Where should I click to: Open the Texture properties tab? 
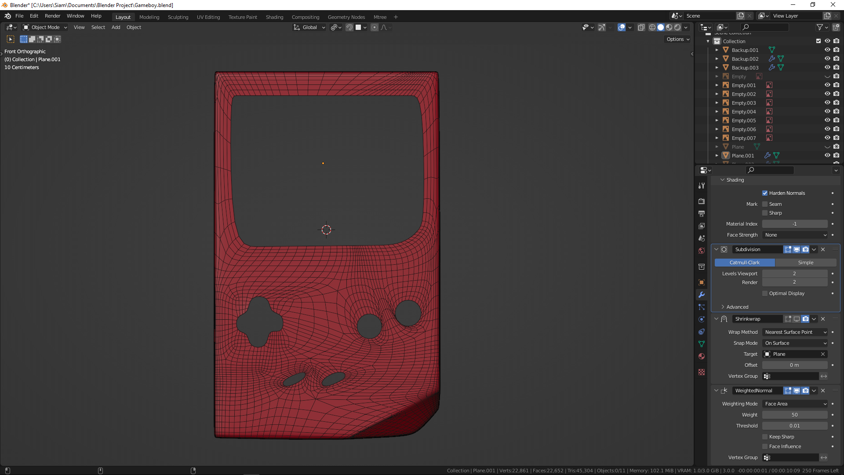tap(702, 372)
